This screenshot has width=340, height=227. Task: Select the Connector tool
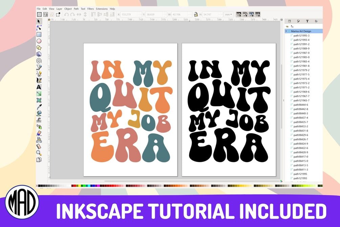(x=39, y=140)
